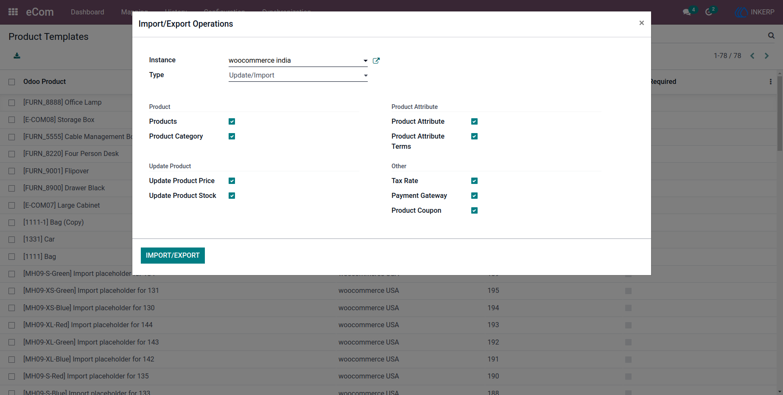Screen dimensions: 783x395
Task: Click the search magnifier icon
Action: coord(771,36)
